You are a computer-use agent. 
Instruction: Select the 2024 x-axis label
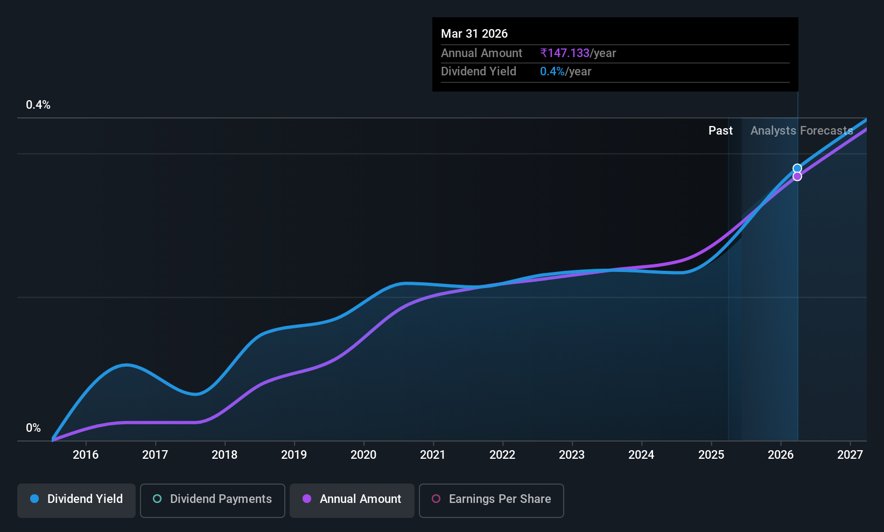click(641, 454)
